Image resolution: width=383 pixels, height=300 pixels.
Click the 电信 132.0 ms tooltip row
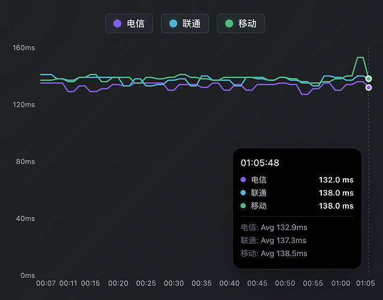297,180
